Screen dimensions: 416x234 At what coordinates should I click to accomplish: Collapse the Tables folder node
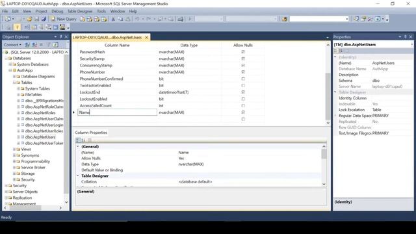(x=14, y=83)
